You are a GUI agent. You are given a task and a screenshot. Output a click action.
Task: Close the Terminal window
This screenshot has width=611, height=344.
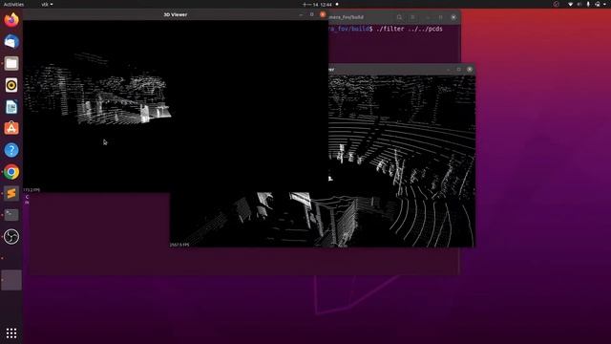453,17
